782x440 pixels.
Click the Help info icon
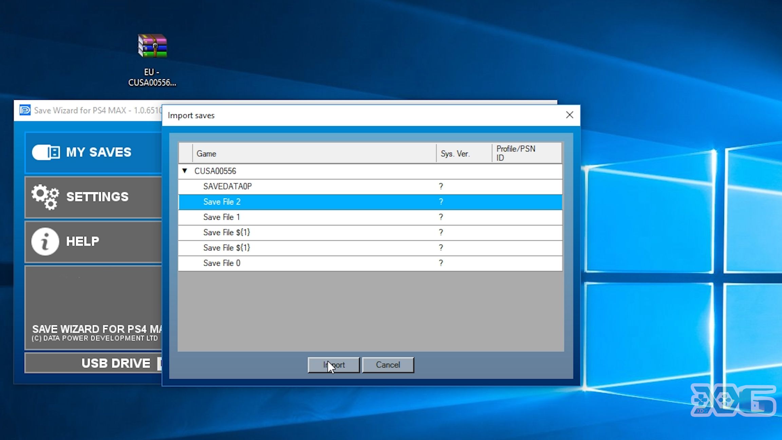pyautogui.click(x=45, y=241)
